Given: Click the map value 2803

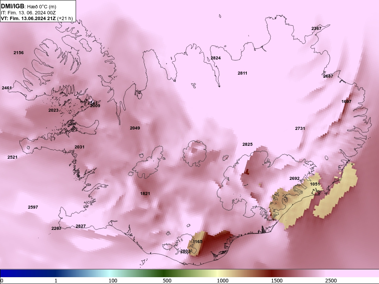Looking at the screenshot, I should point(185,251).
